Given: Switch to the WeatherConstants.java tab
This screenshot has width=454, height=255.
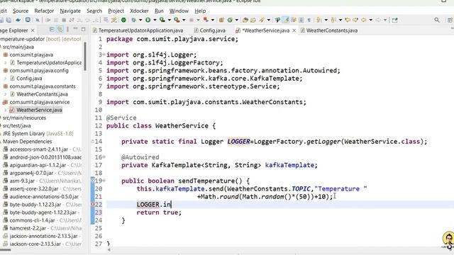Looking at the screenshot, I should point(329,30).
